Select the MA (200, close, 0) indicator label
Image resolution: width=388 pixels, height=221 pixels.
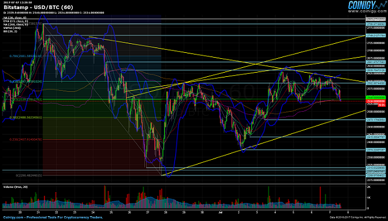(x=16, y=25)
